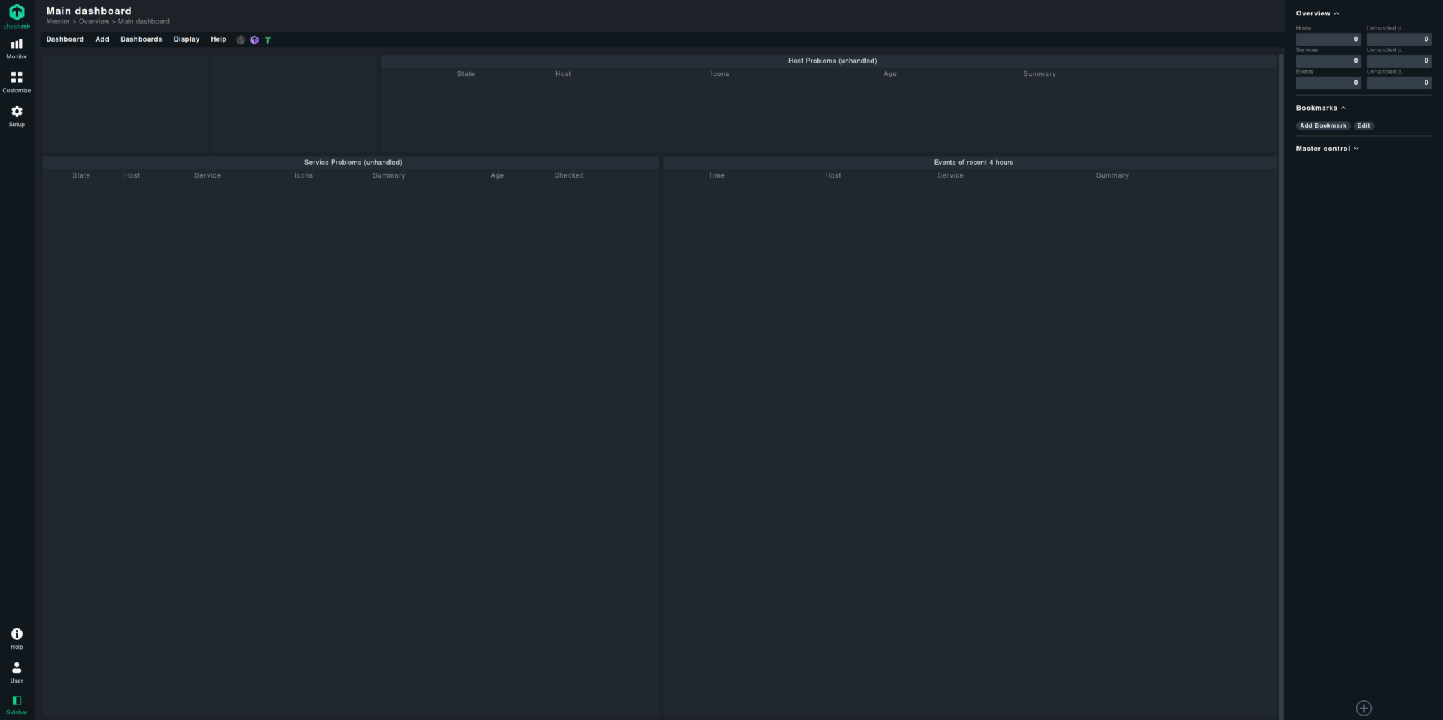The image size is (1443, 720).
Task: Click the Add Bookmark button
Action: (1323, 125)
